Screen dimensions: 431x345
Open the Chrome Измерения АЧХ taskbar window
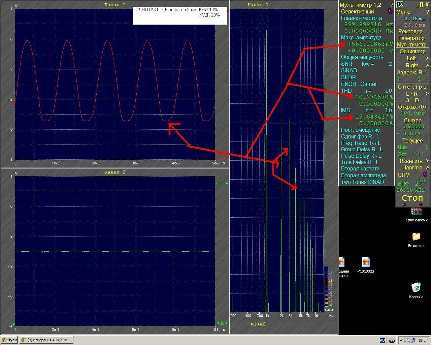[46, 340]
